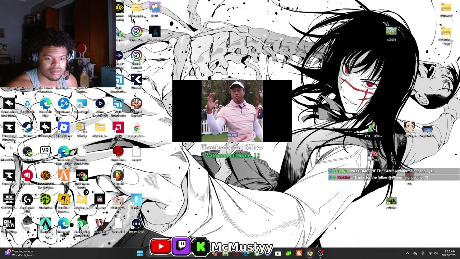This screenshot has height=259, width=460.
Task: Open Overwolf desktop shortcut
Action: click(x=45, y=130)
